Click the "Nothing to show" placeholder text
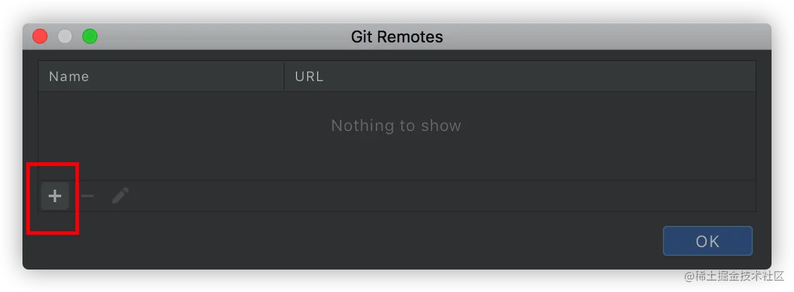The width and height of the screenshot is (794, 292). tap(396, 125)
